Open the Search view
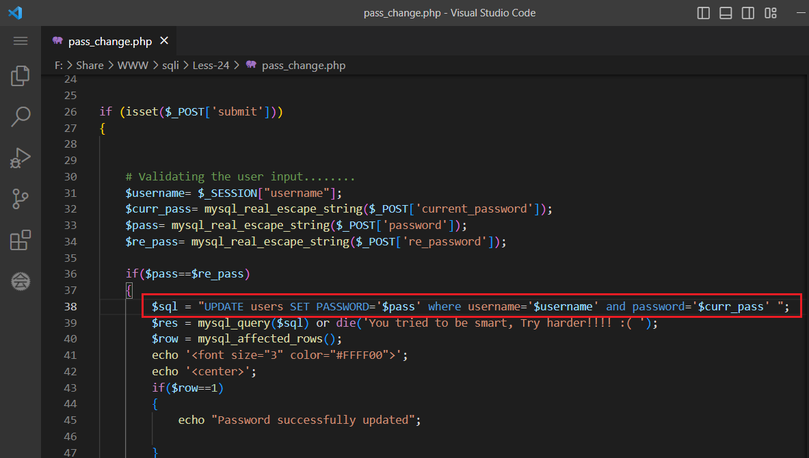The width and height of the screenshot is (809, 458). [21, 117]
